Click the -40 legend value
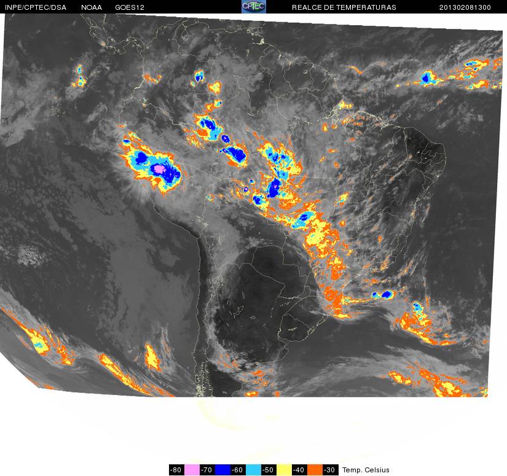 click(299, 470)
